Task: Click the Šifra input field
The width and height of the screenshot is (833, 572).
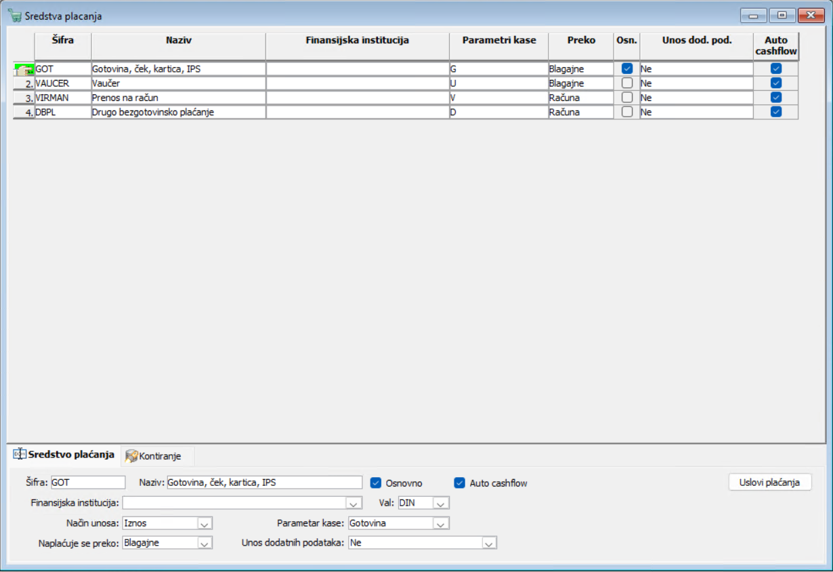Action: [x=88, y=483]
